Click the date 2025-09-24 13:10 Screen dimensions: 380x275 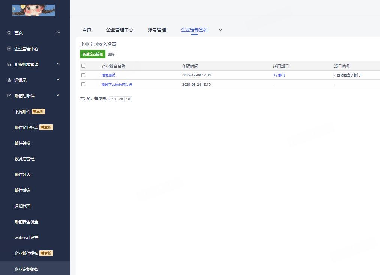point(197,84)
